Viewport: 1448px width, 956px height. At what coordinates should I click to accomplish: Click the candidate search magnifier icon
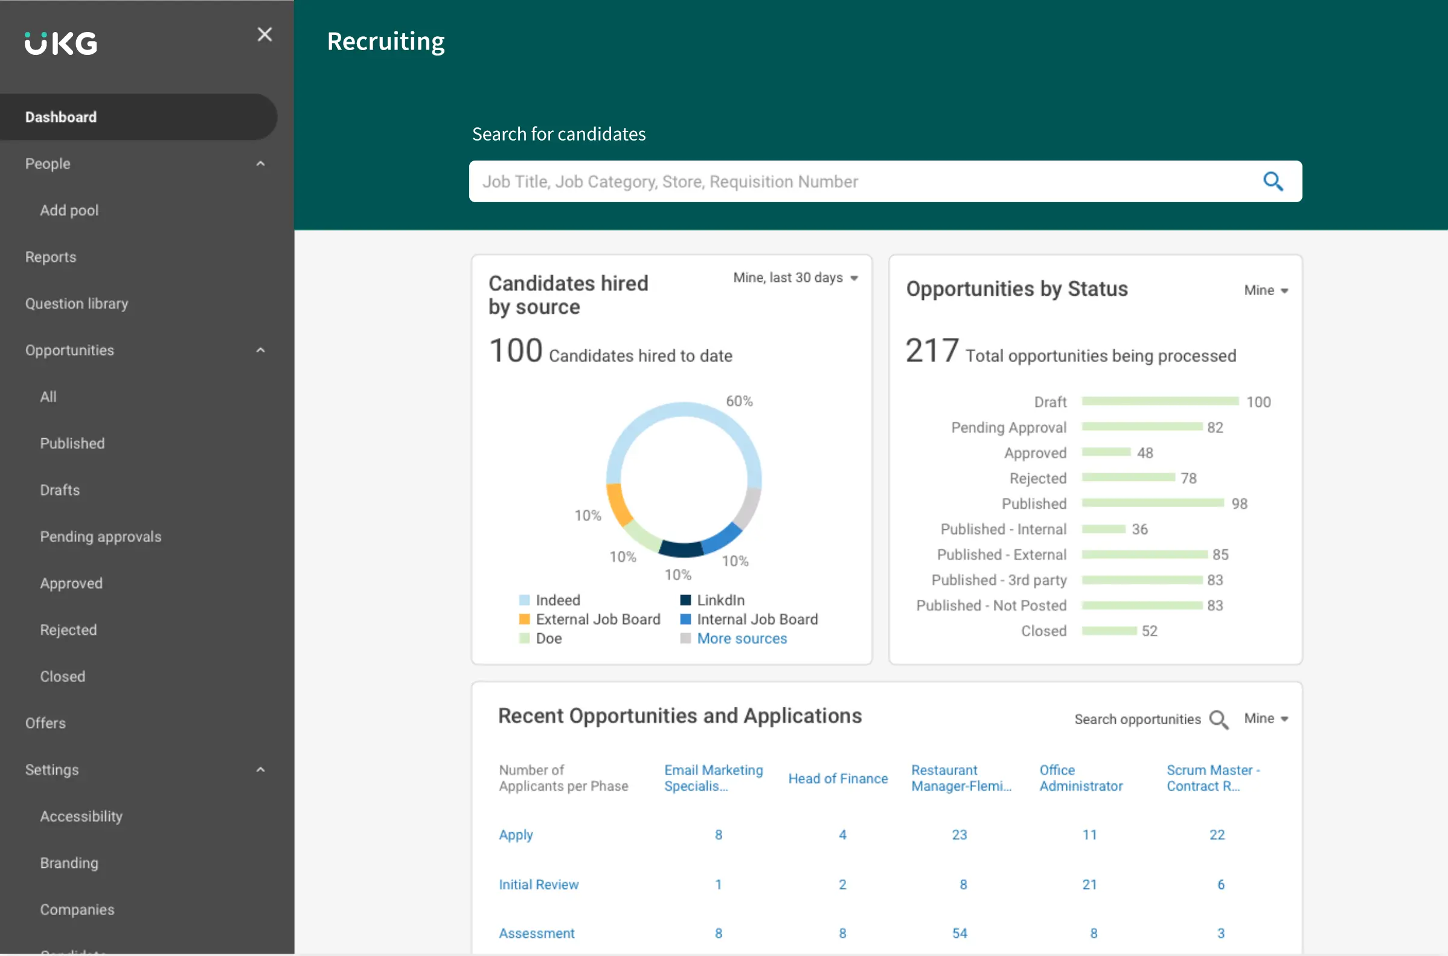click(x=1273, y=181)
